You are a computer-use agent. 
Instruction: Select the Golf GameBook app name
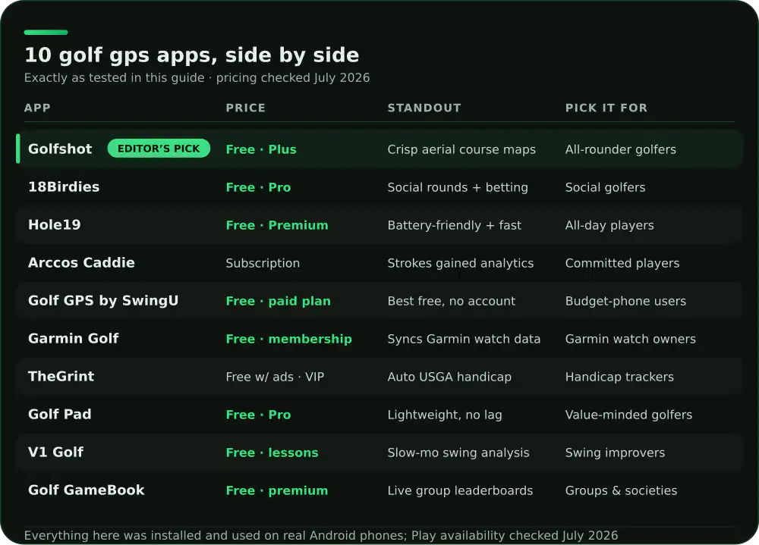tap(87, 490)
